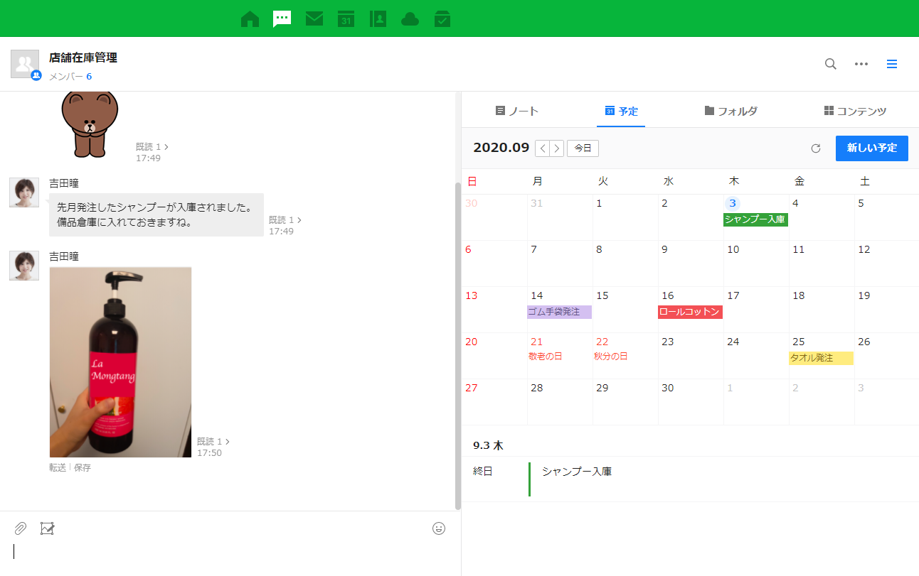
Task: Go to next month in calendar
Action: pyautogui.click(x=557, y=148)
